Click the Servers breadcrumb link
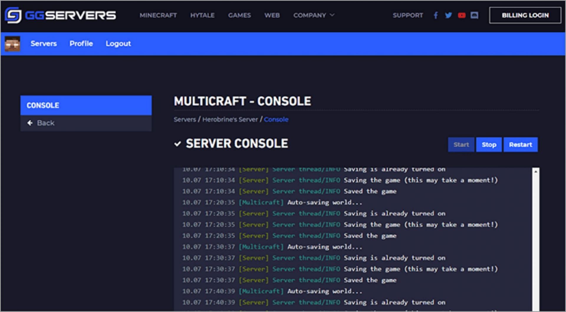Image resolution: width=566 pixels, height=312 pixels. [x=185, y=120]
